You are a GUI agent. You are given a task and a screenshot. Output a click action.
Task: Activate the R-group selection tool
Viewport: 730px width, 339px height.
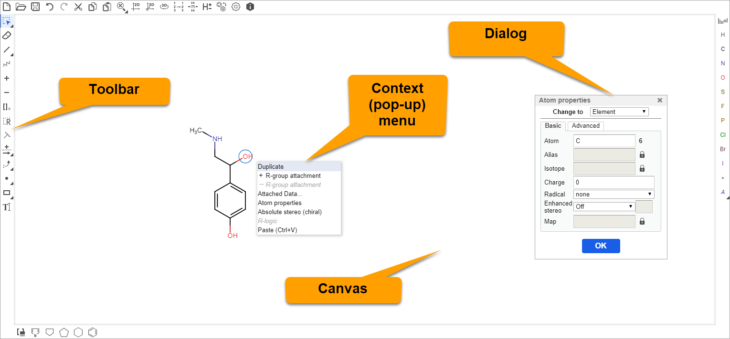7,121
